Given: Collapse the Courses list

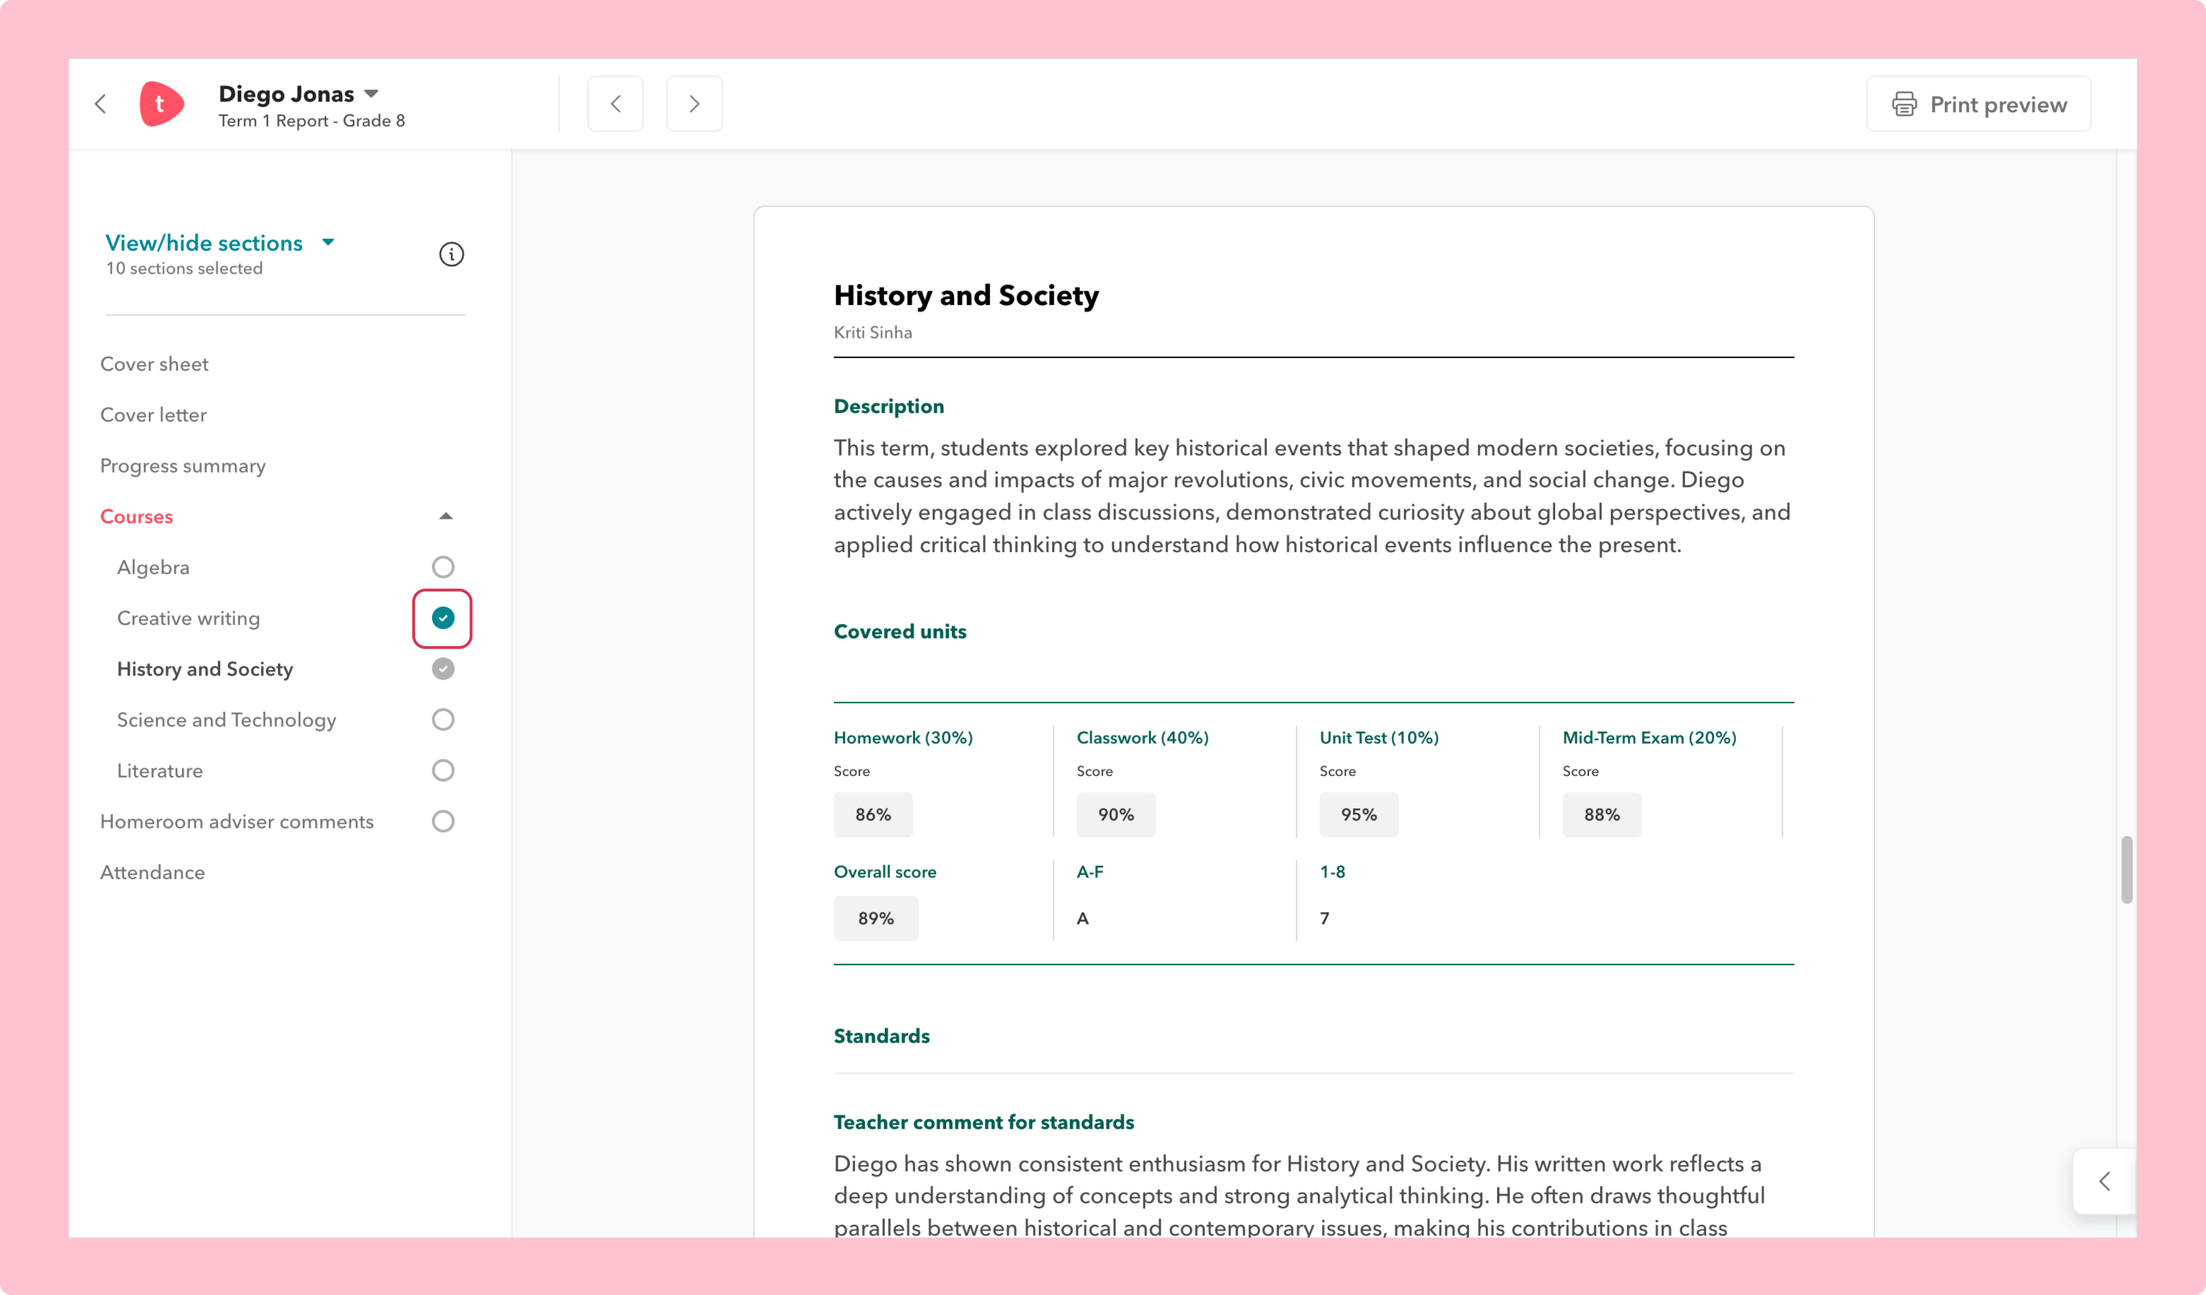Looking at the screenshot, I should [x=446, y=516].
